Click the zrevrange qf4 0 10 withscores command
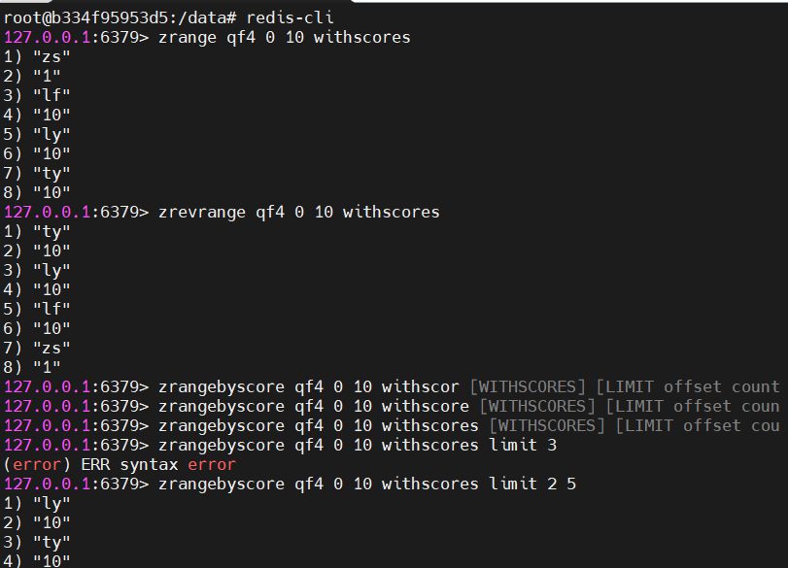788x568 pixels. coord(299,213)
